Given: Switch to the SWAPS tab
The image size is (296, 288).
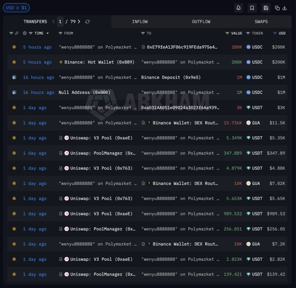Looking at the screenshot, I should [x=261, y=22].
